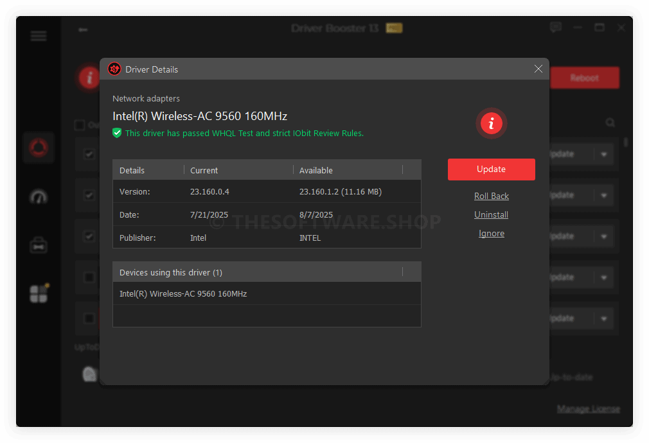The width and height of the screenshot is (649, 443).
Task: Click the search magnifier icon above the driver list
Action: click(x=610, y=123)
